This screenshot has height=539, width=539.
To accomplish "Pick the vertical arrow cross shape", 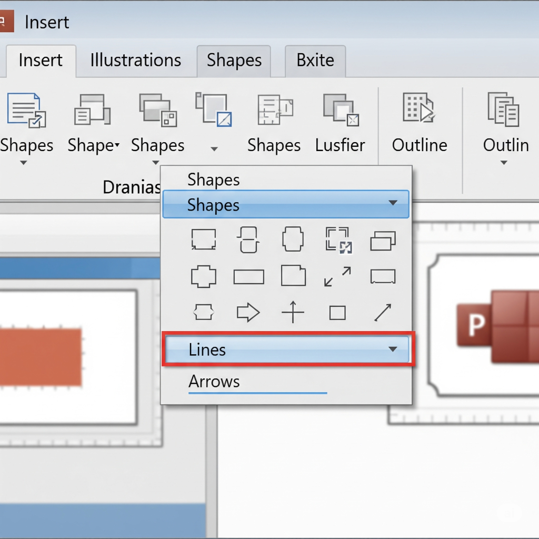I will point(293,313).
